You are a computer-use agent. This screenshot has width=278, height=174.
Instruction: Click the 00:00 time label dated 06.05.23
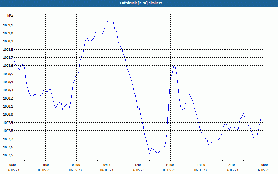click(13, 165)
